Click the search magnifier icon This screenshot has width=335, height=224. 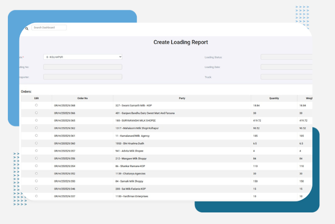27,28
